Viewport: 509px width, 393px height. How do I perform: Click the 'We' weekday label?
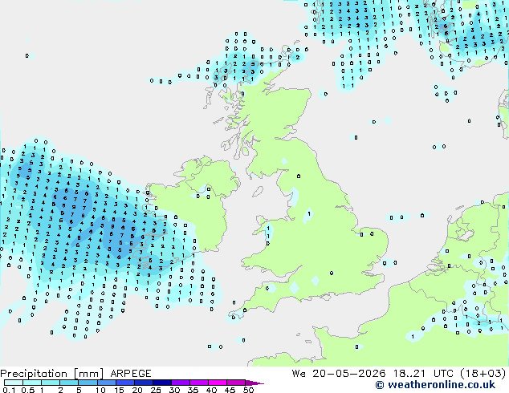point(299,374)
